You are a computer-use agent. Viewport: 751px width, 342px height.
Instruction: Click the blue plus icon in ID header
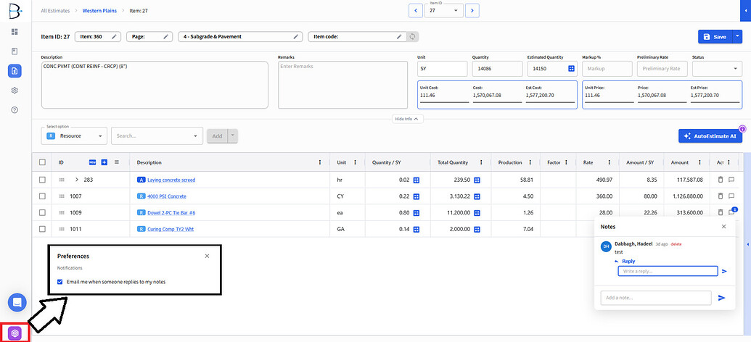(x=104, y=162)
